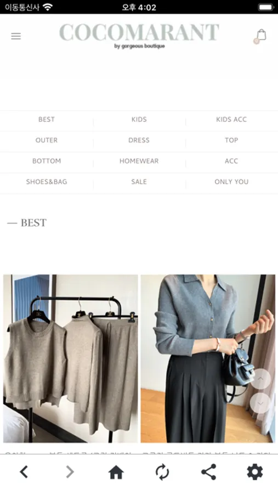
Task: Tap the round down-chevron button
Action: tap(260, 403)
